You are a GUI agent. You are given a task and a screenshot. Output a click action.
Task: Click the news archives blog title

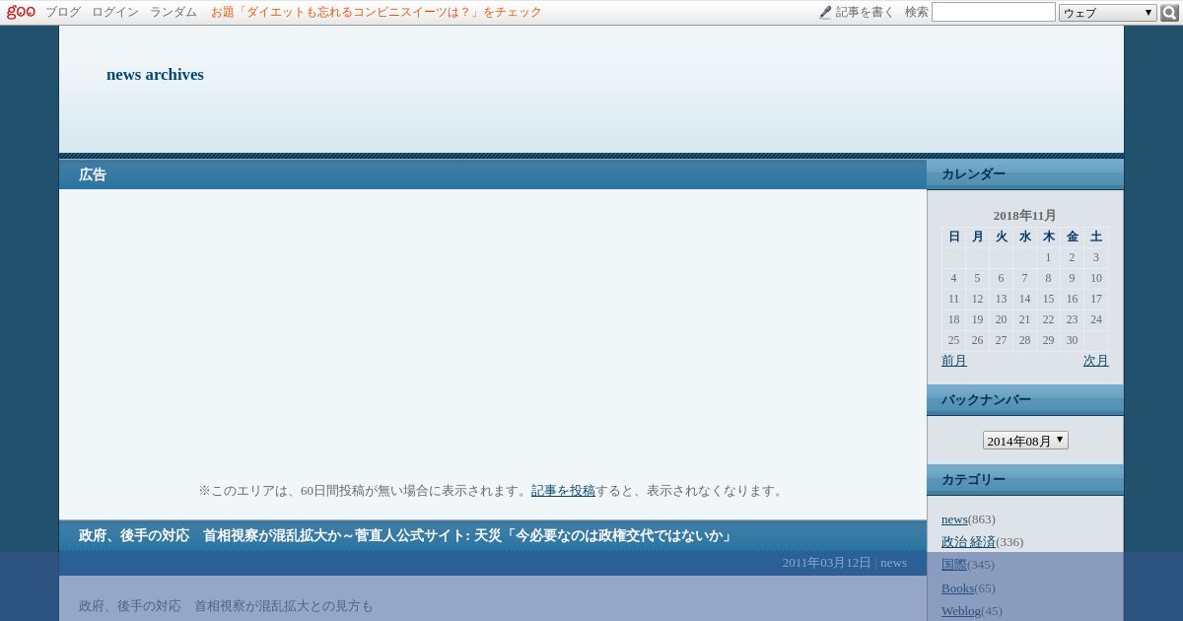coord(155,75)
